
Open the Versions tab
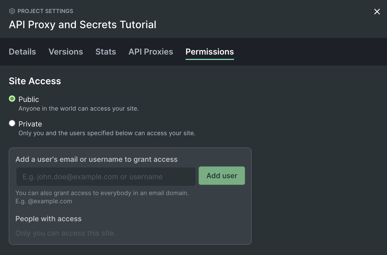pyautogui.click(x=66, y=52)
